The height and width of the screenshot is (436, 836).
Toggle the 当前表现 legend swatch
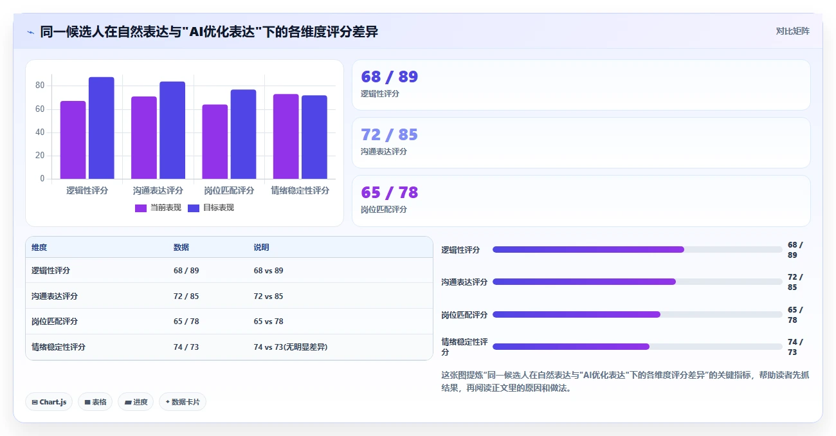point(141,208)
